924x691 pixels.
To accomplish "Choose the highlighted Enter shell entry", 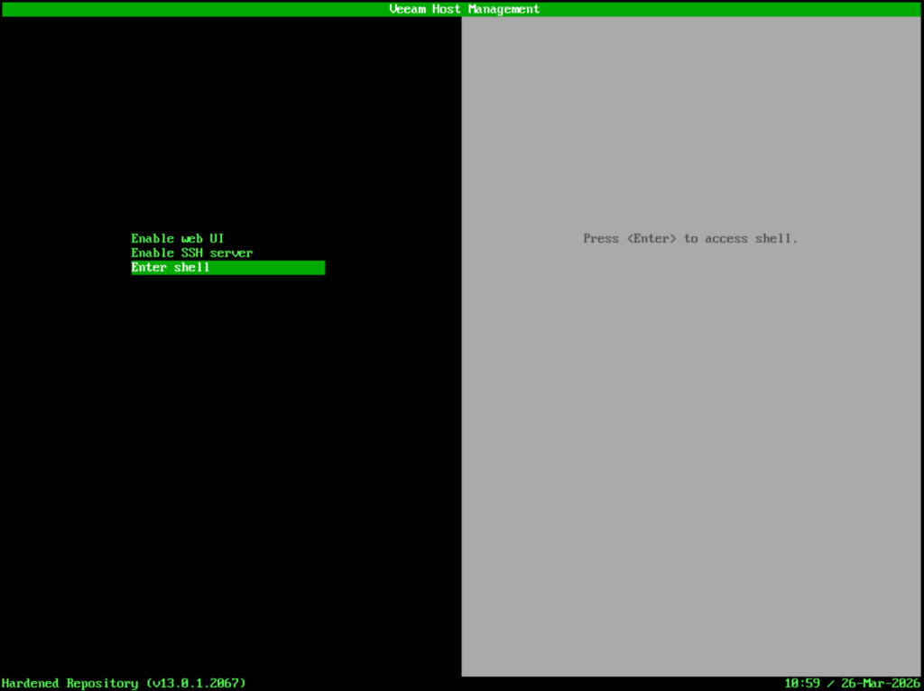I will coord(171,268).
